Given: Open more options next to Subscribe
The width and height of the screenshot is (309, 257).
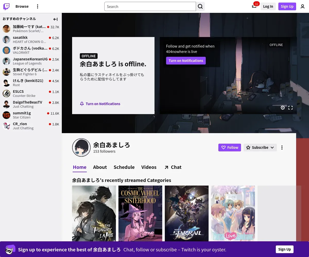Looking at the screenshot, I should (282, 148).
